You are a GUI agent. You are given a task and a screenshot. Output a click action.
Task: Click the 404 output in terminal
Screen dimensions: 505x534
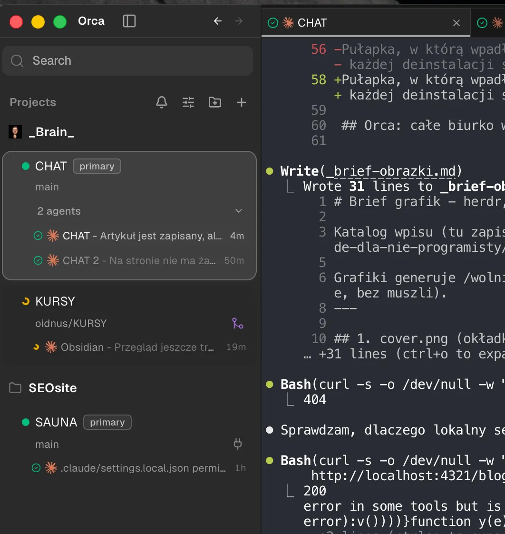(315, 399)
